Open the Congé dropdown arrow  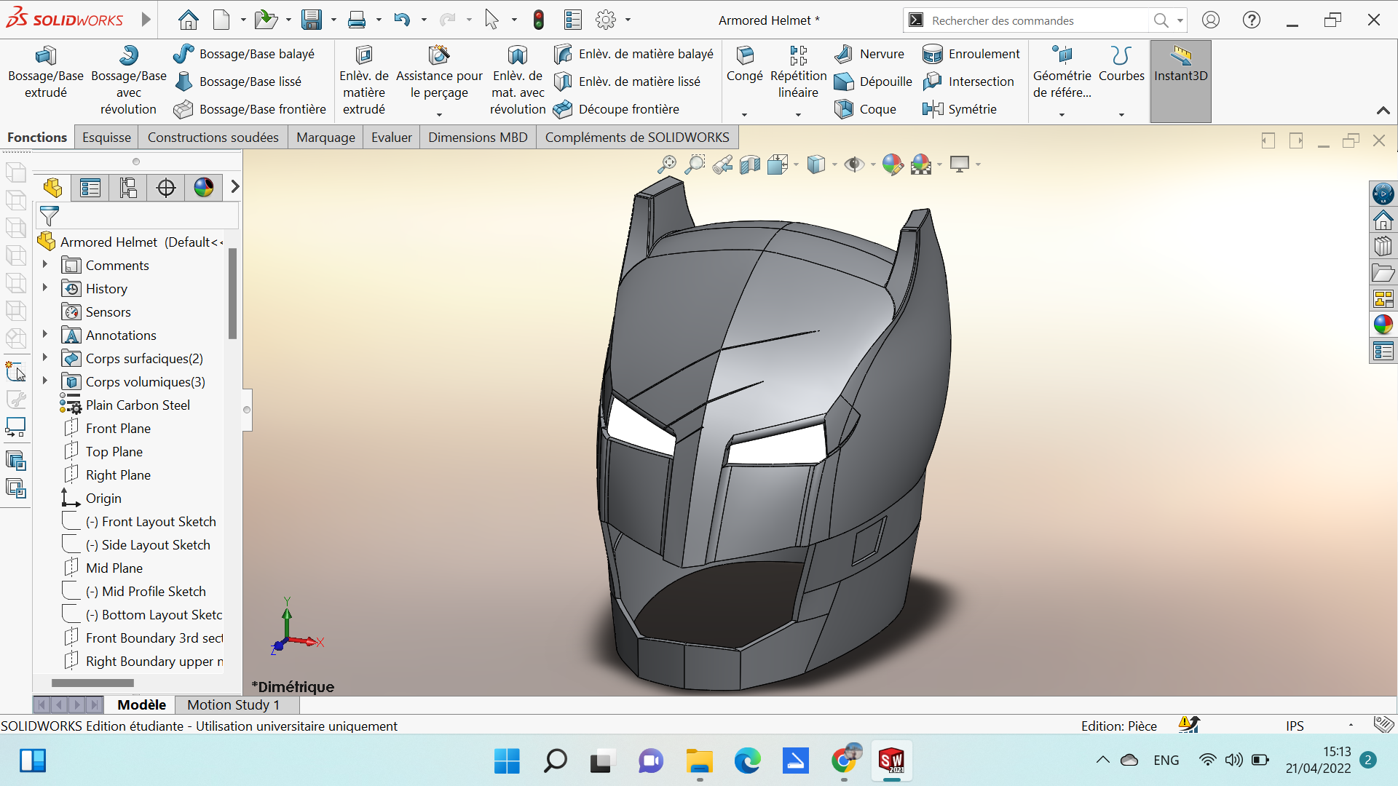point(744,114)
